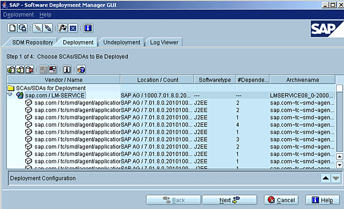Click the Location / Count column header
The height and width of the screenshot is (209, 344).
(x=158, y=80)
